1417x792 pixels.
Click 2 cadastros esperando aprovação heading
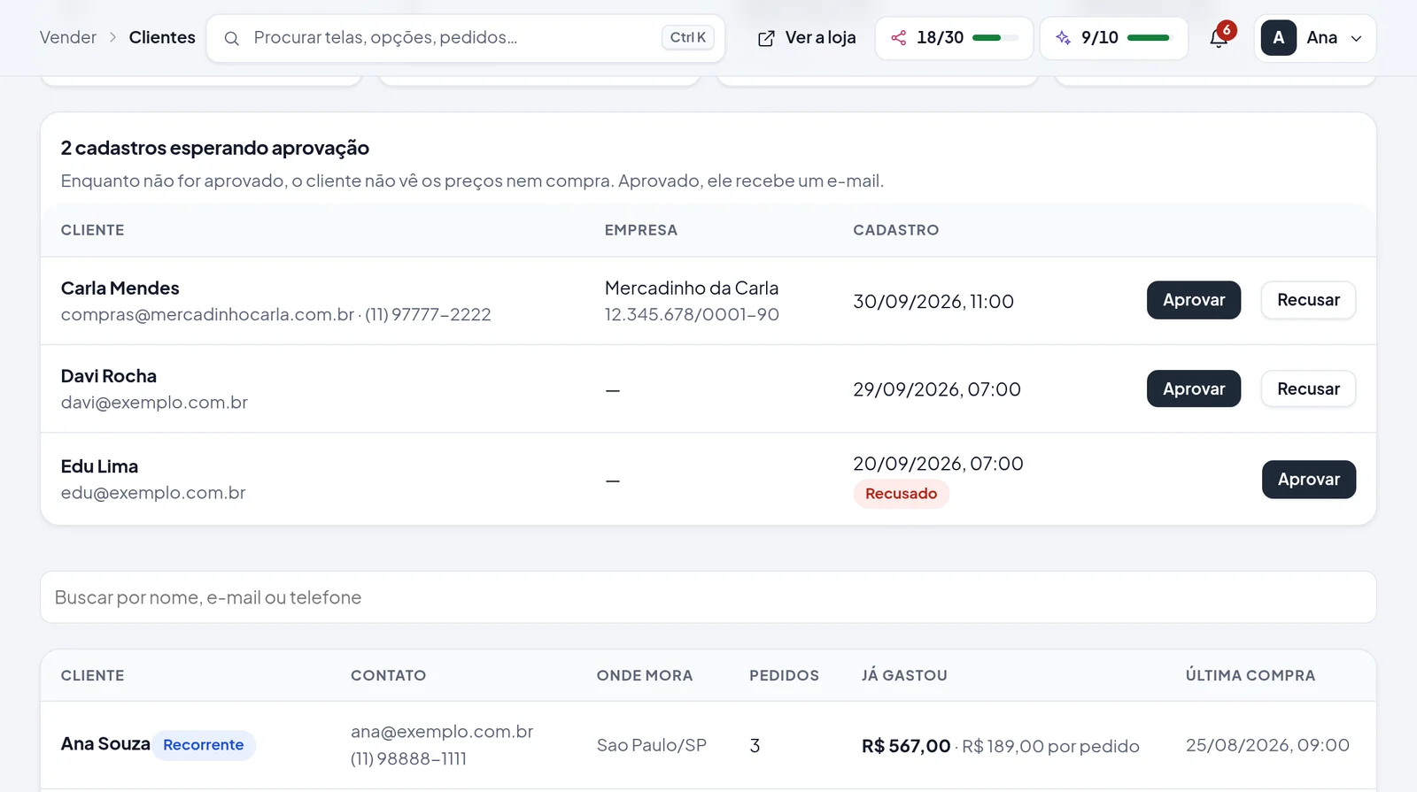point(215,148)
